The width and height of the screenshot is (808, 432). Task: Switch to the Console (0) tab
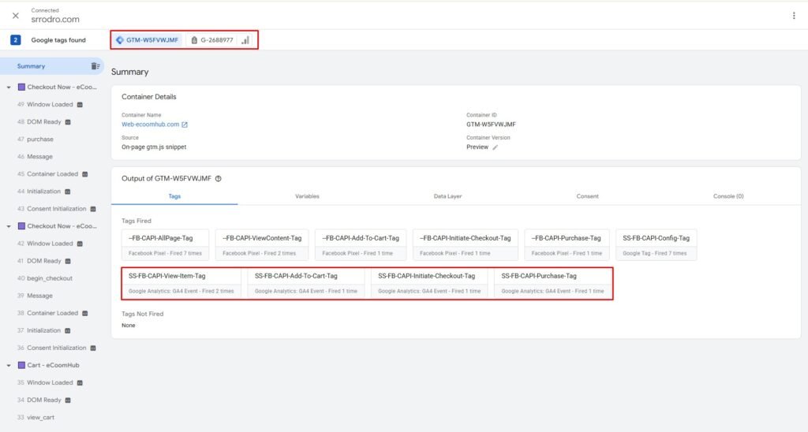(728, 196)
